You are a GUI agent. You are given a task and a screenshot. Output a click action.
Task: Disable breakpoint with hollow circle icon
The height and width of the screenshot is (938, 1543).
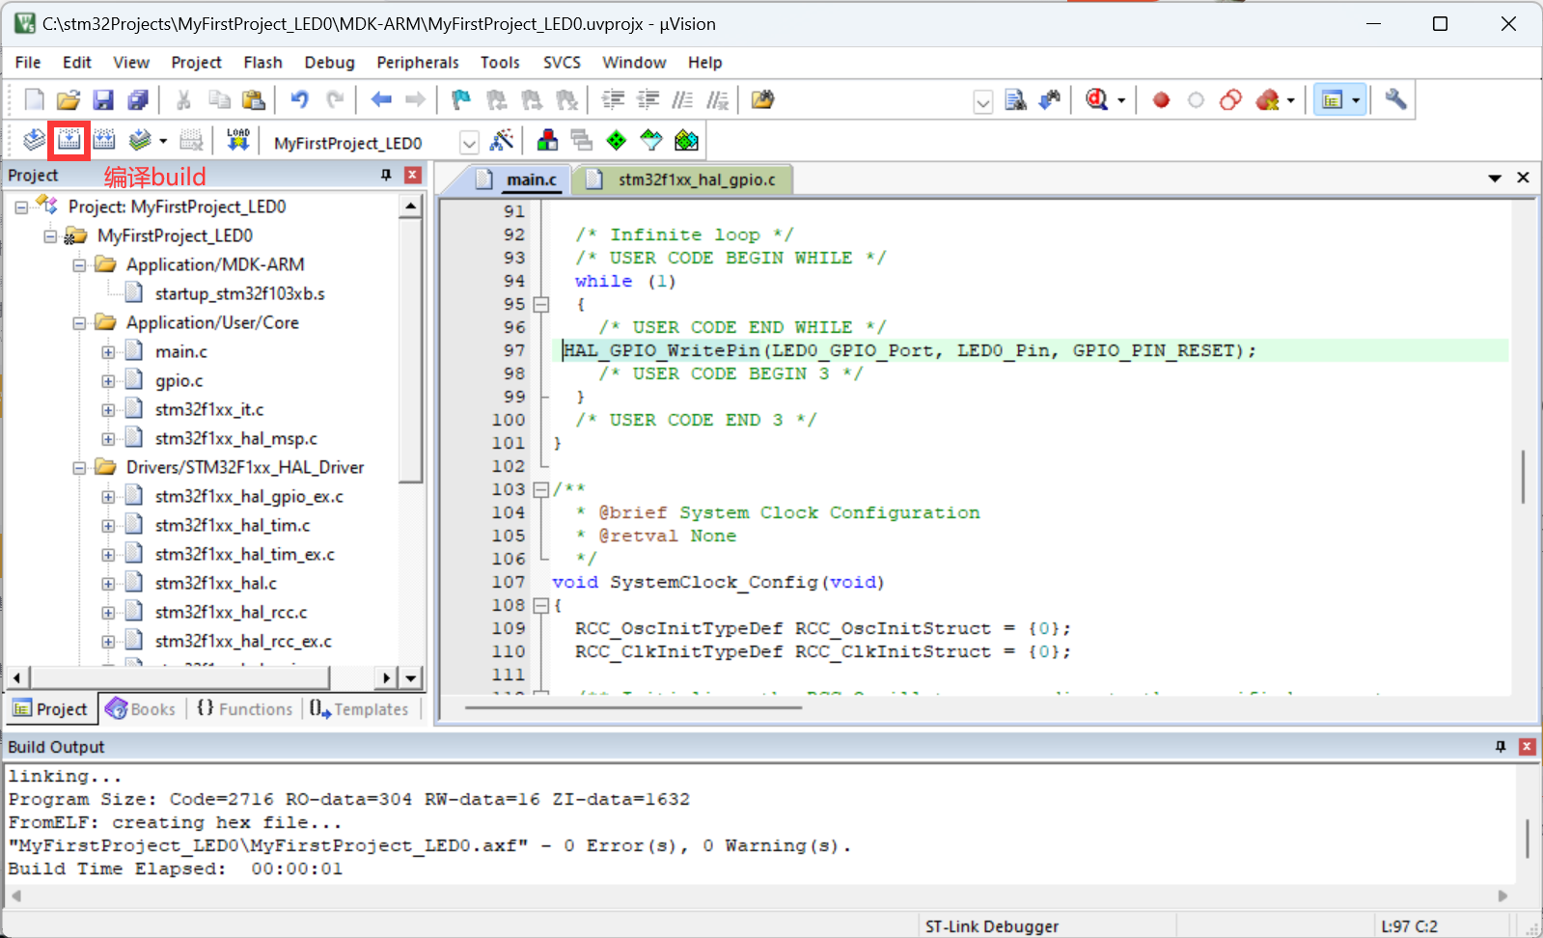click(1196, 99)
